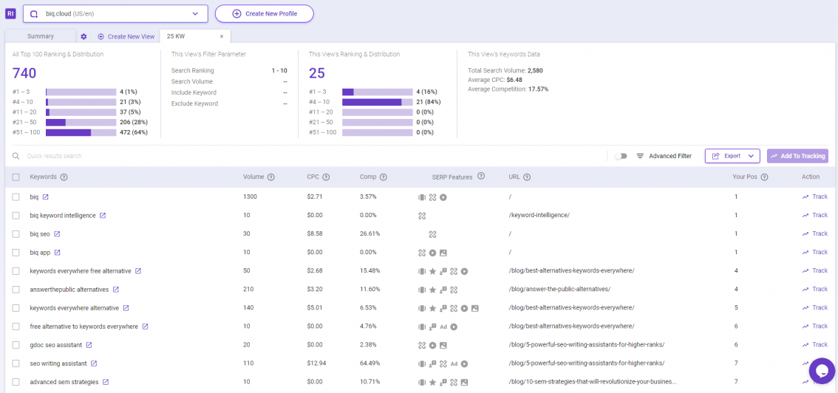Check the 'biq seo' row checkbox
This screenshot has height=393, width=838.
(16, 234)
